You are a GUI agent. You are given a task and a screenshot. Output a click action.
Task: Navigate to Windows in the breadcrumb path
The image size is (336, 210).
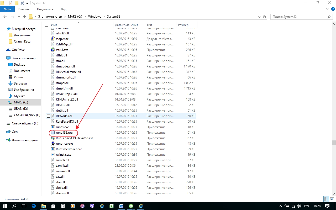click(x=94, y=17)
